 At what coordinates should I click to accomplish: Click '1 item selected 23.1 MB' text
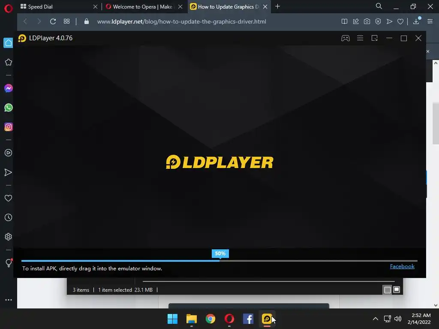[x=125, y=290]
